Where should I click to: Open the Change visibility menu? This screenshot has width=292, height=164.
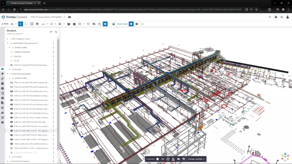coord(196,159)
